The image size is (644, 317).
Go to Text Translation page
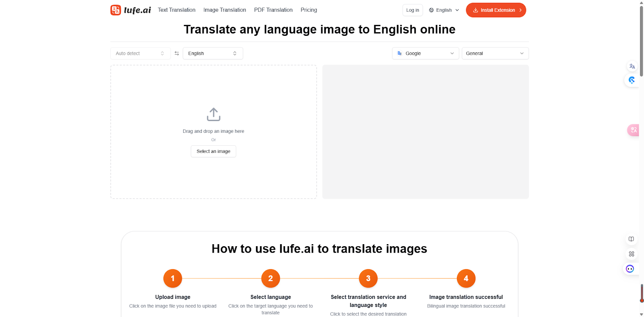[176, 10]
